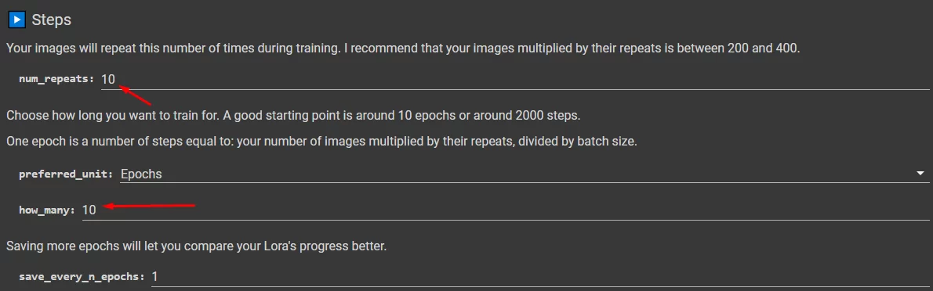This screenshot has width=933, height=291.
Task: Click the 'Saving more epochs' description text
Action: (196, 246)
